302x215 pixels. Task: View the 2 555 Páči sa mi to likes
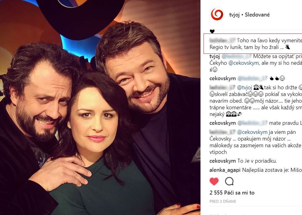[x=232, y=193]
